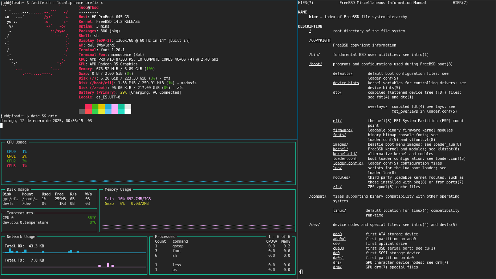496x279 pixels.
Task: Click the defaults/ entry in hier man page
Action: [343, 73]
